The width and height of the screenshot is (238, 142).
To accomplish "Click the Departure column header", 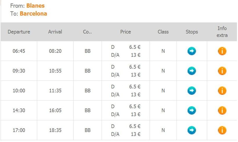I will point(19,32).
